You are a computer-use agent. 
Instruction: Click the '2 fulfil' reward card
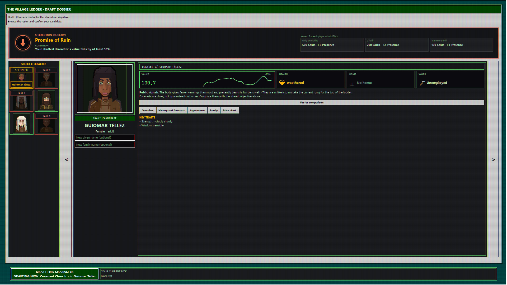tap(397, 45)
